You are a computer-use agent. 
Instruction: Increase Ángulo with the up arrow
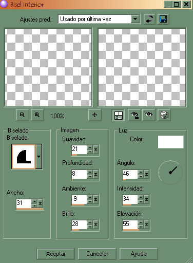pos(141,172)
